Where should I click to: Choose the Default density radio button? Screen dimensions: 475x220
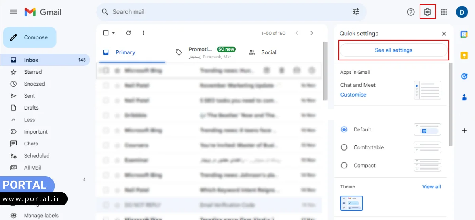(x=344, y=129)
